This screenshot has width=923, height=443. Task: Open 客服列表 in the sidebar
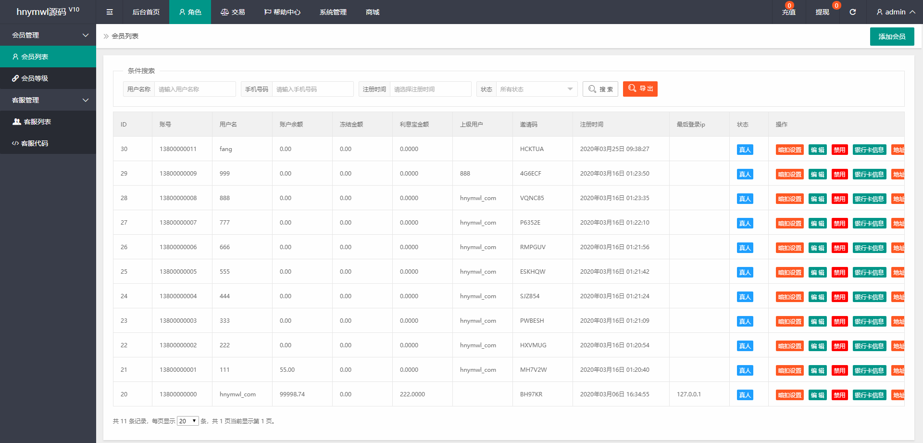click(37, 122)
